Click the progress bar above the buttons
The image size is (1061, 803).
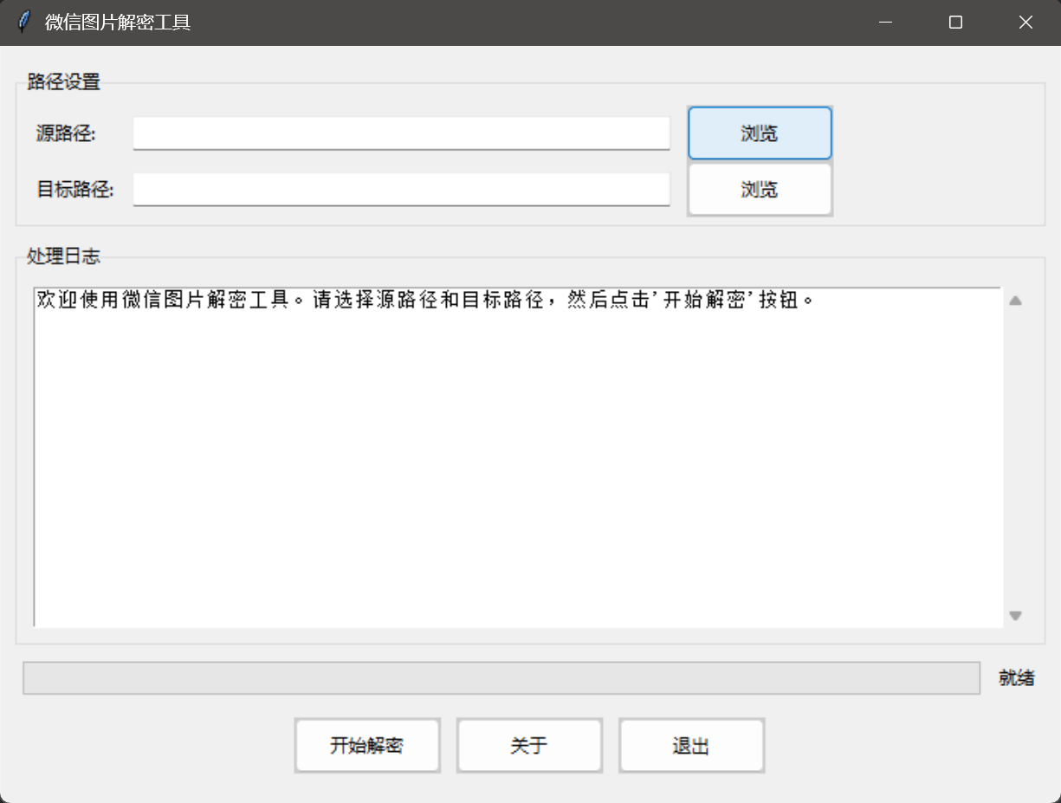(x=501, y=678)
